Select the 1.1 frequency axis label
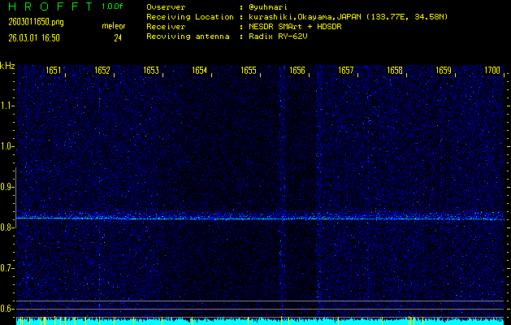 point(6,106)
